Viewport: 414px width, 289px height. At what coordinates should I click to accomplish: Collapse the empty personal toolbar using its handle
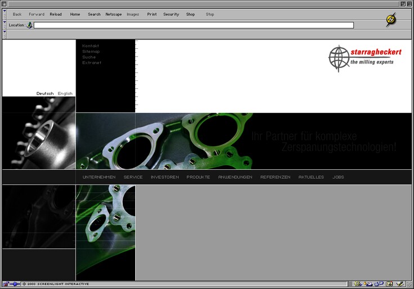[x=5, y=34]
